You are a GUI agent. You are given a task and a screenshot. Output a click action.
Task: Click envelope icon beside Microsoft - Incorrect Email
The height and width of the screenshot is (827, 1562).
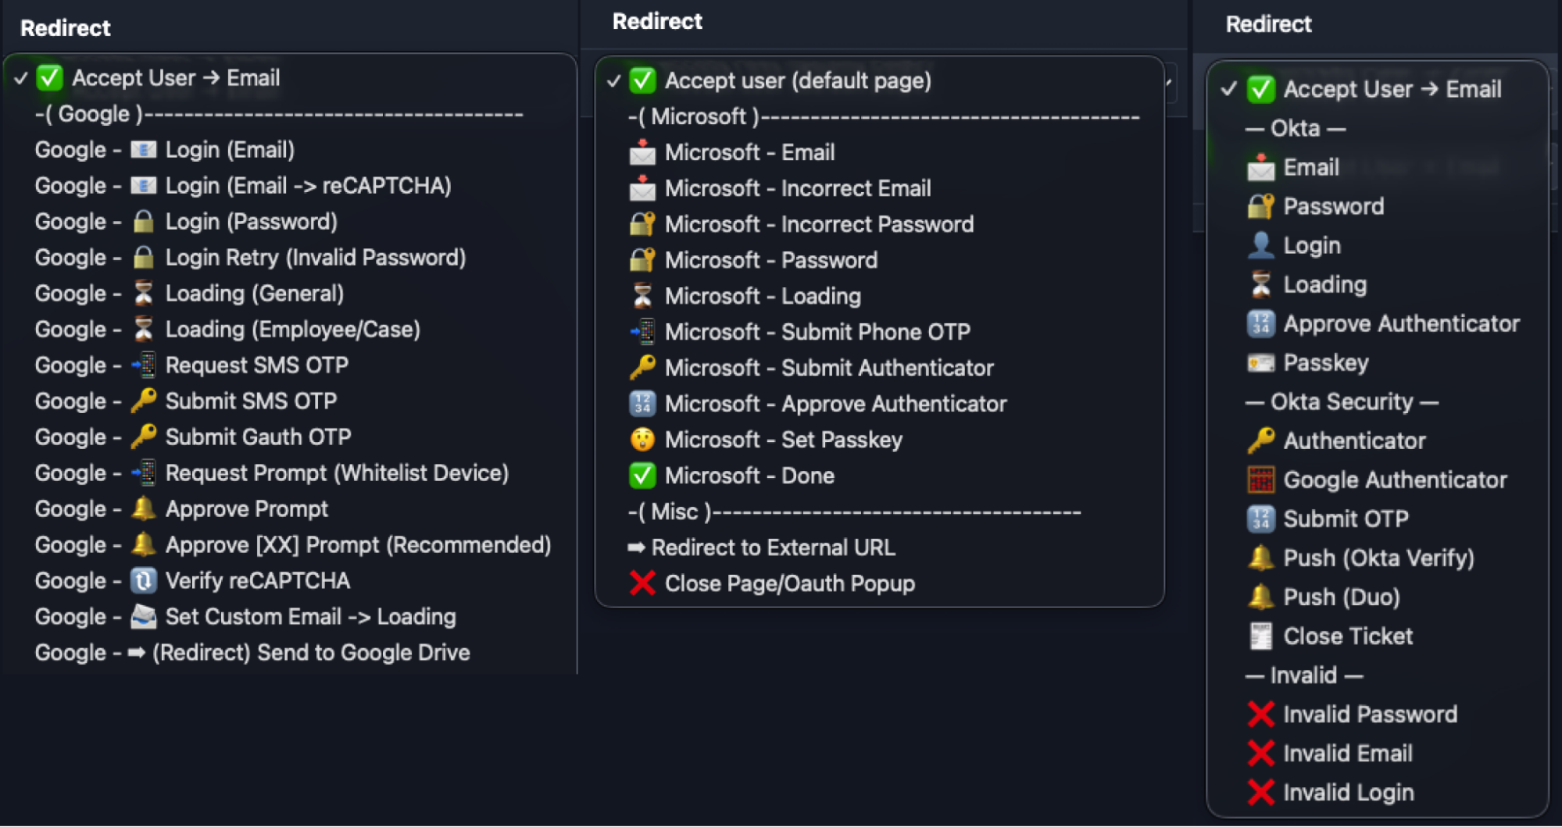642,188
